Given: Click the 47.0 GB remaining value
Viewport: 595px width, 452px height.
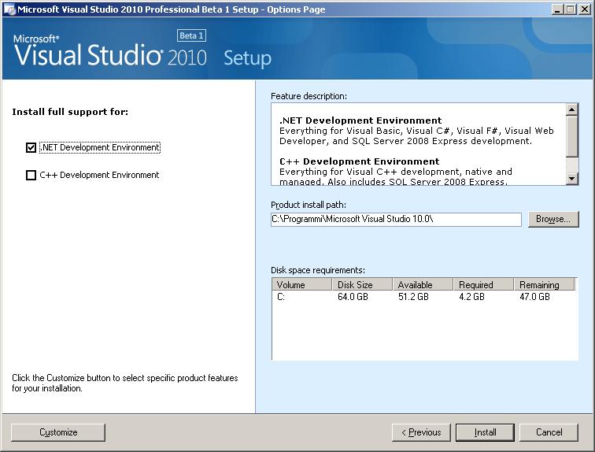Looking at the screenshot, I should coord(534,297).
